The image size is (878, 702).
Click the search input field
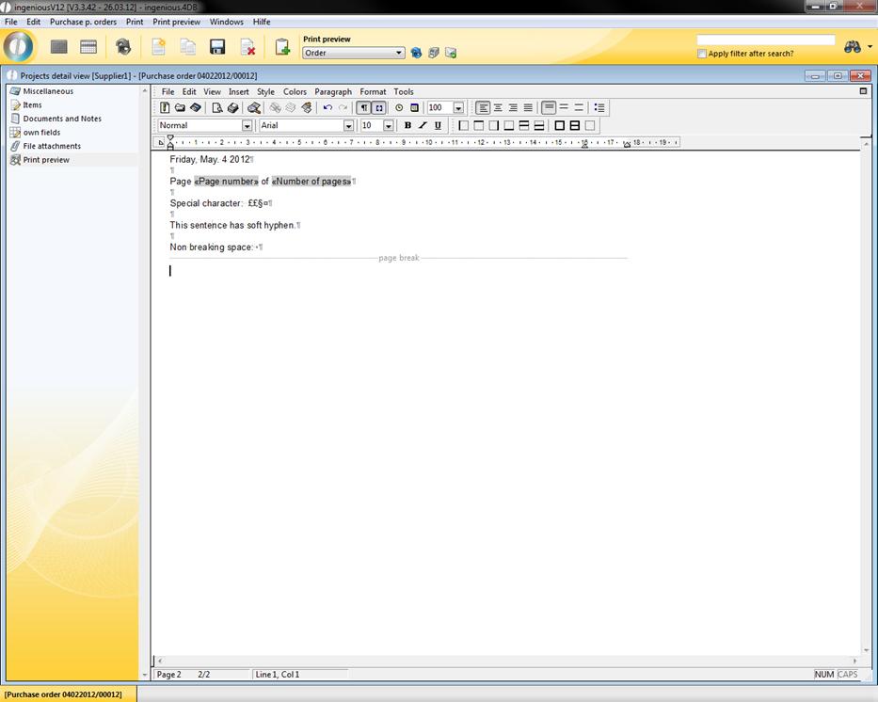click(765, 40)
